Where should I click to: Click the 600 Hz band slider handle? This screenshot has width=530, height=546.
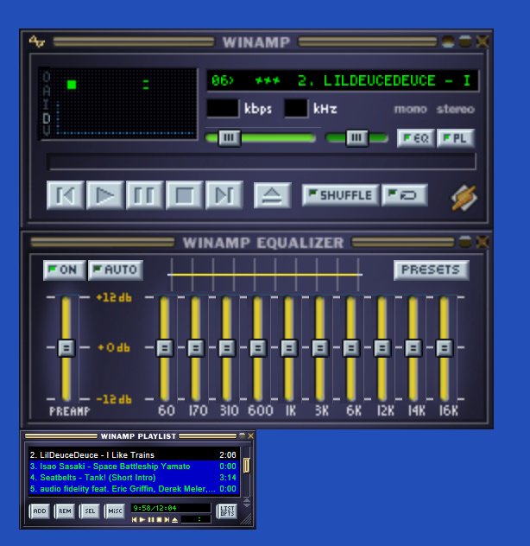258,348
